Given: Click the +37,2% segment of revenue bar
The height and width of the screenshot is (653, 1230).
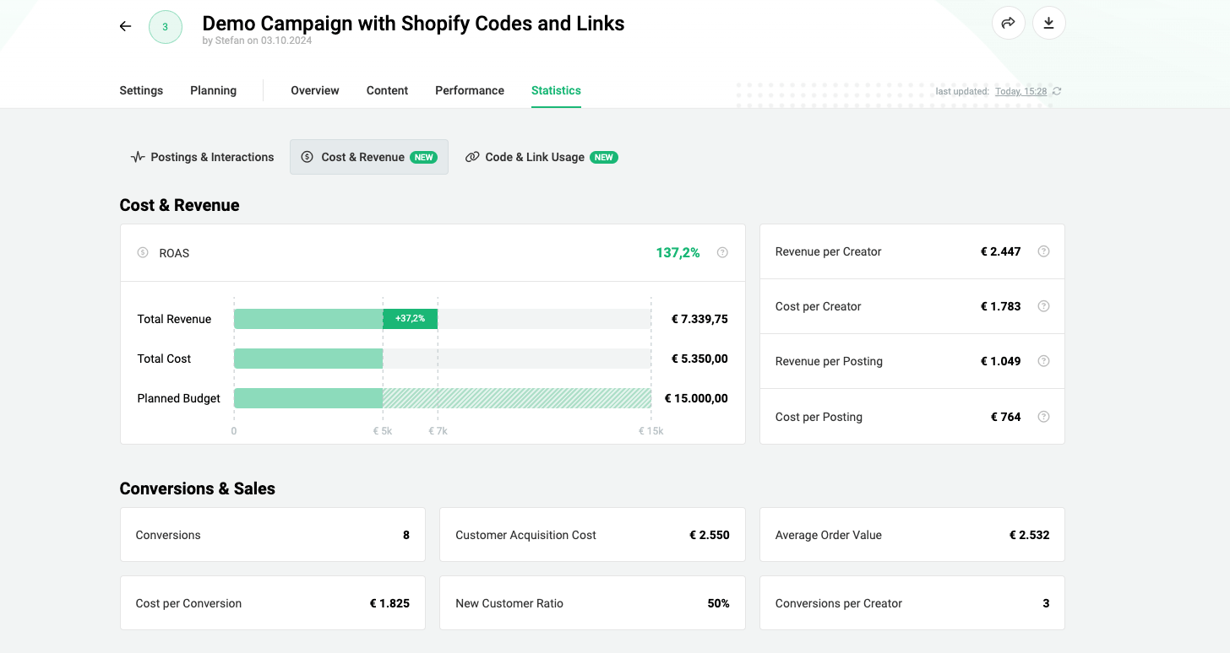Looking at the screenshot, I should coord(410,319).
